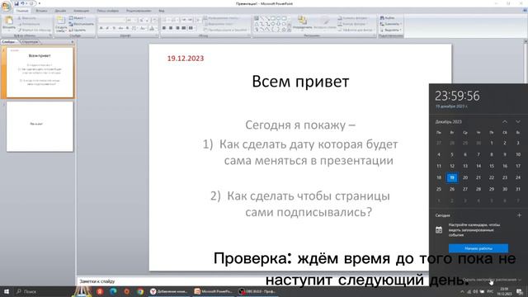Save the presentation from quick access toolbar
This screenshot has height=297, width=528.
coord(16,3)
